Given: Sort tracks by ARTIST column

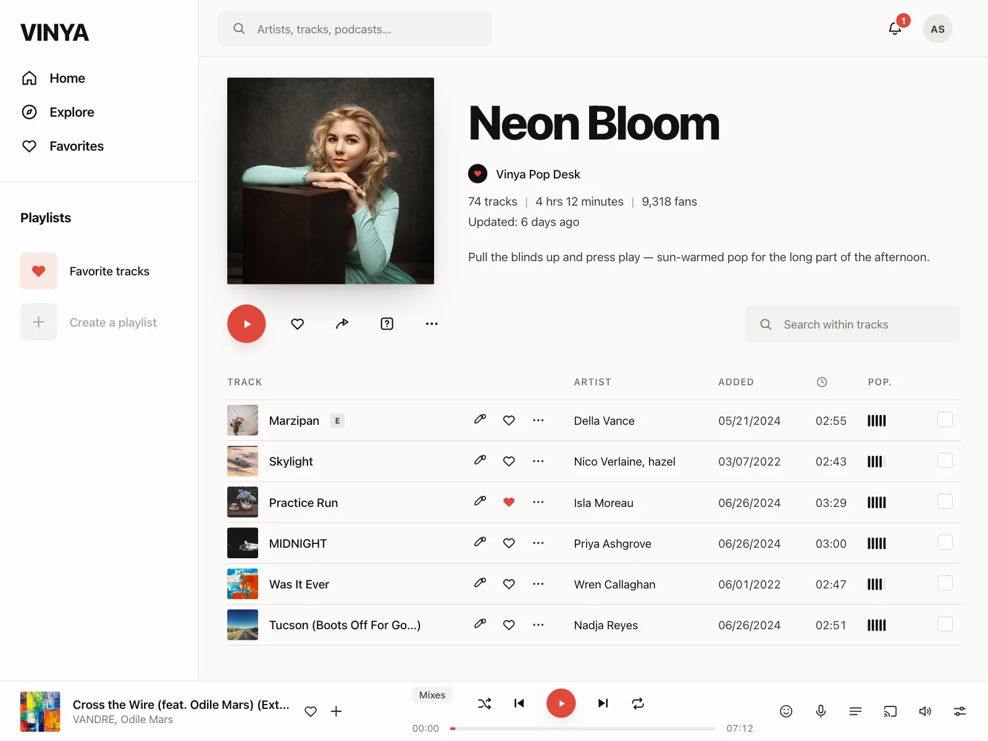Looking at the screenshot, I should [592, 382].
